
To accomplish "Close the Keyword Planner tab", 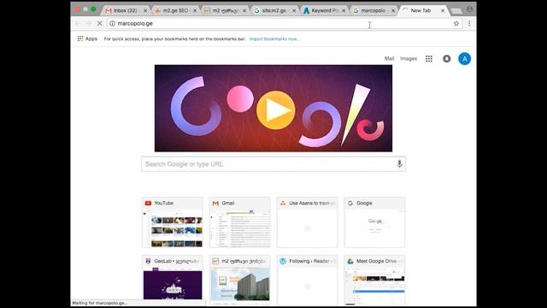I will (344, 11).
